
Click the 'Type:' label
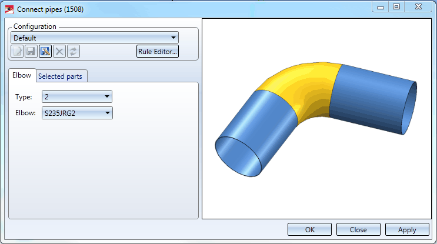[24, 97]
